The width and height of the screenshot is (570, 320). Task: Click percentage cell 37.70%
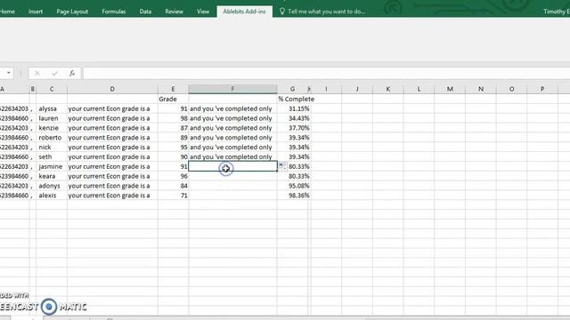pos(293,128)
